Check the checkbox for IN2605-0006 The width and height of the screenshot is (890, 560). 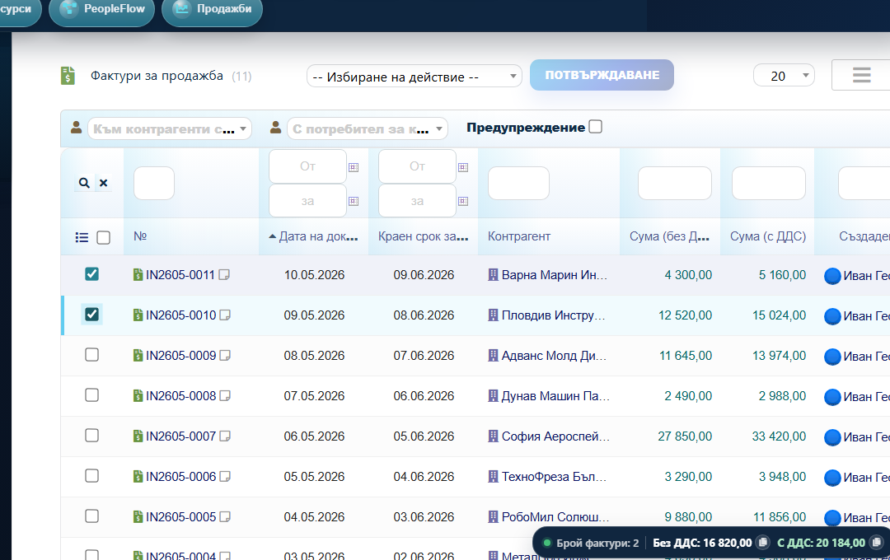pos(91,475)
